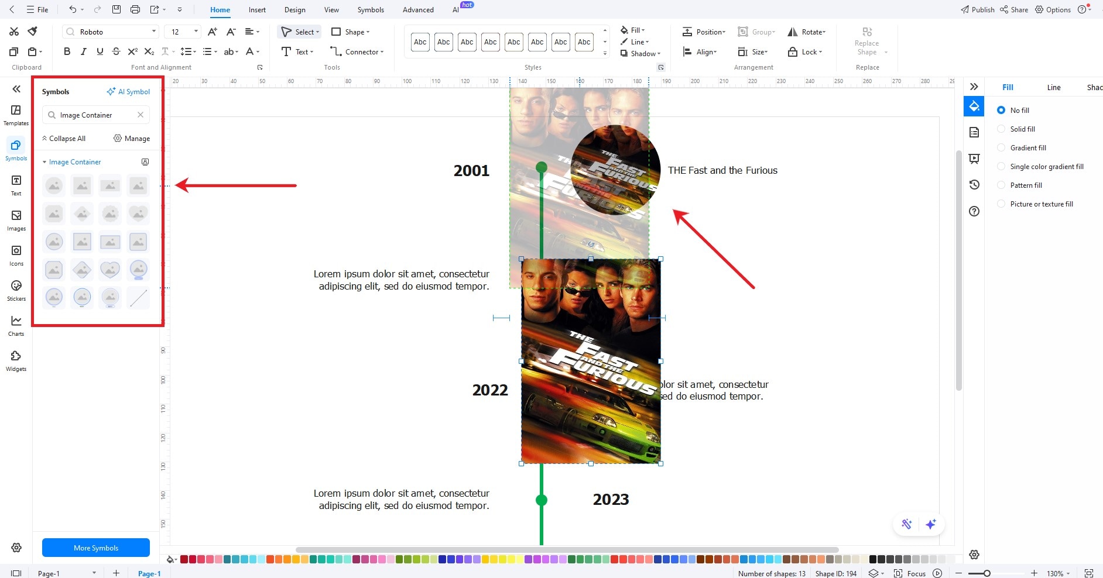Open the Icons sidebar panel
The height and width of the screenshot is (578, 1103).
click(16, 256)
